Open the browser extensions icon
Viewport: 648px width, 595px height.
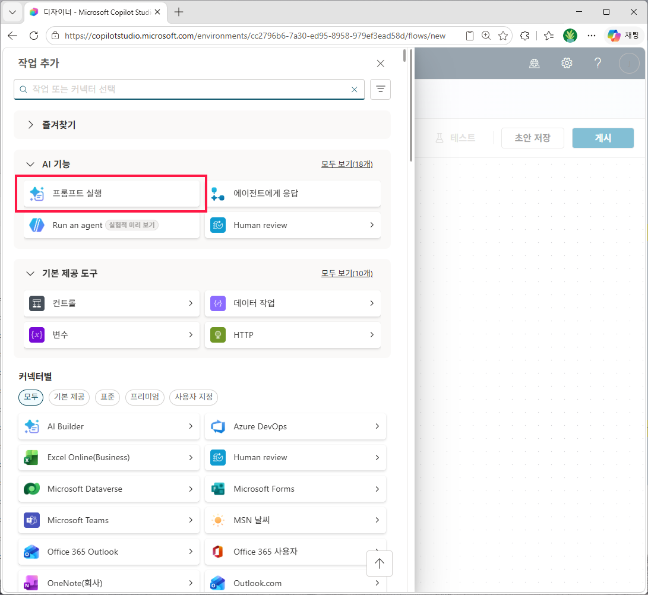pyautogui.click(x=524, y=36)
